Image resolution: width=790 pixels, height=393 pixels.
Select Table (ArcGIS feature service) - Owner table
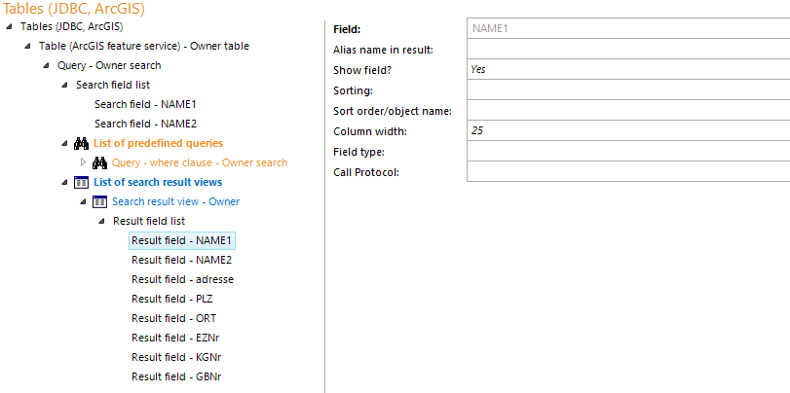pyautogui.click(x=144, y=46)
